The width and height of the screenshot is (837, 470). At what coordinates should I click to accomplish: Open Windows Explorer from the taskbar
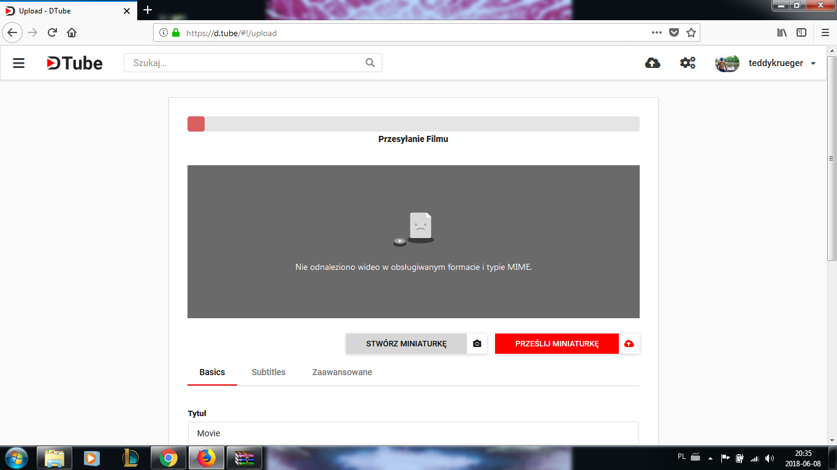[x=55, y=458]
